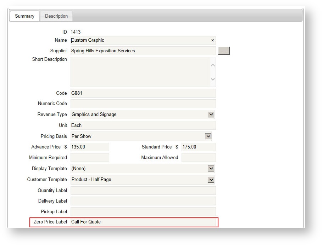Clear the Name field with the X icon

click(212, 40)
